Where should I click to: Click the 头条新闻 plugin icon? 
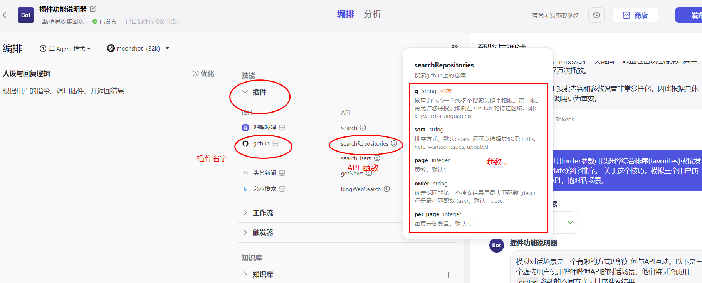245,173
